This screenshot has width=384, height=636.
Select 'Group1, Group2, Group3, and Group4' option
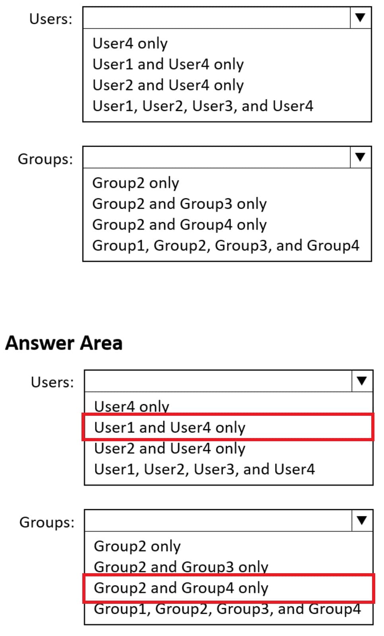pyautogui.click(x=227, y=245)
